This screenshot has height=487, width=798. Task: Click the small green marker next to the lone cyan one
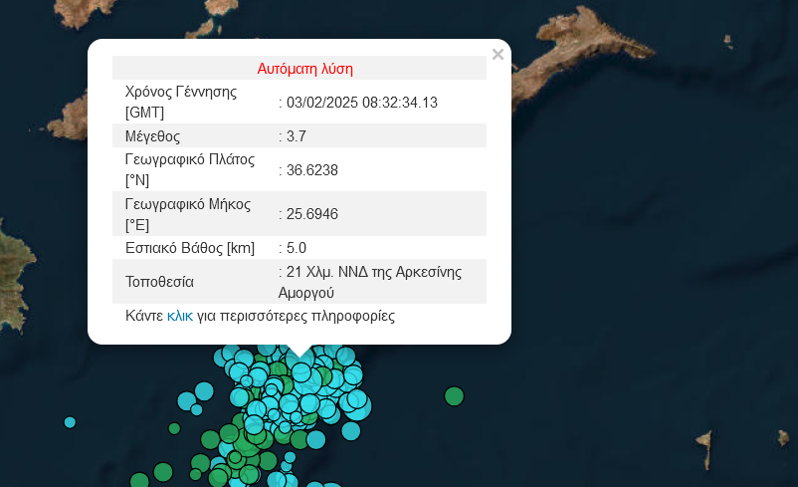[174, 428]
